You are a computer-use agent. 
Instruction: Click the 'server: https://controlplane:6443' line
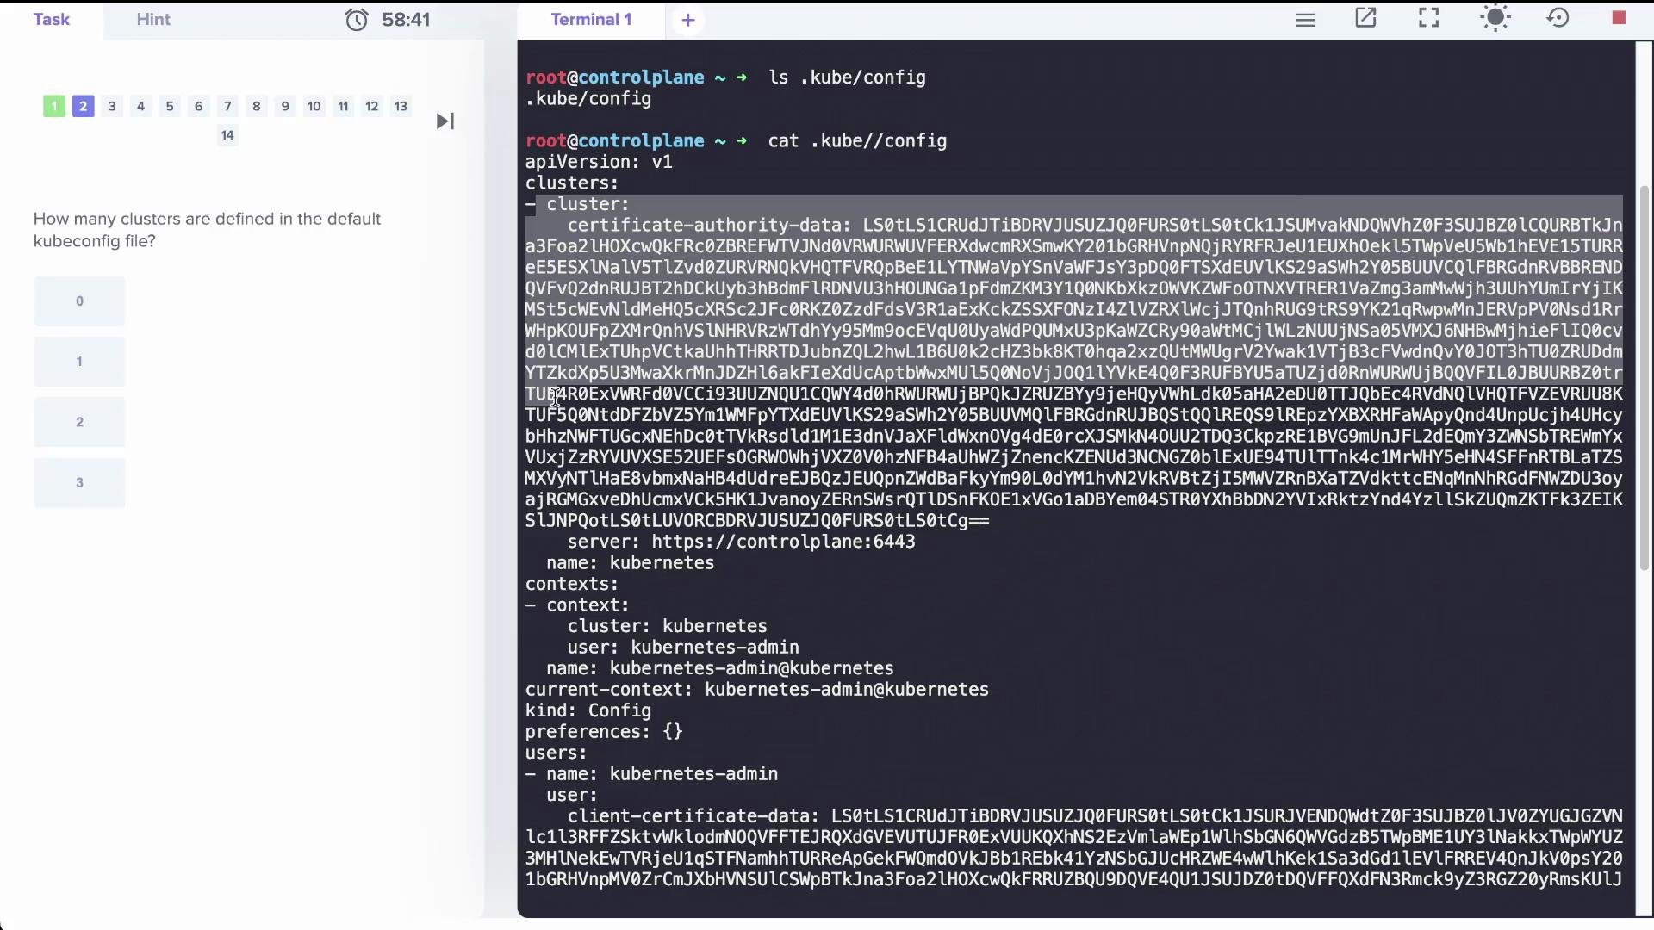741,542
